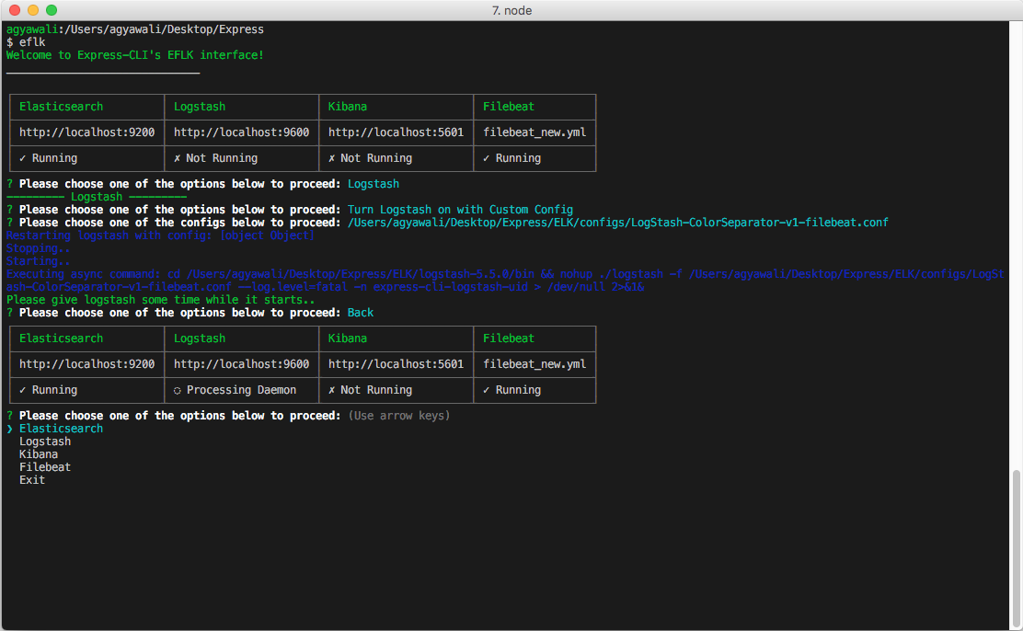Click the 'Processing Daemon' status cell
Image resolution: width=1023 pixels, height=631 pixels.
235,390
